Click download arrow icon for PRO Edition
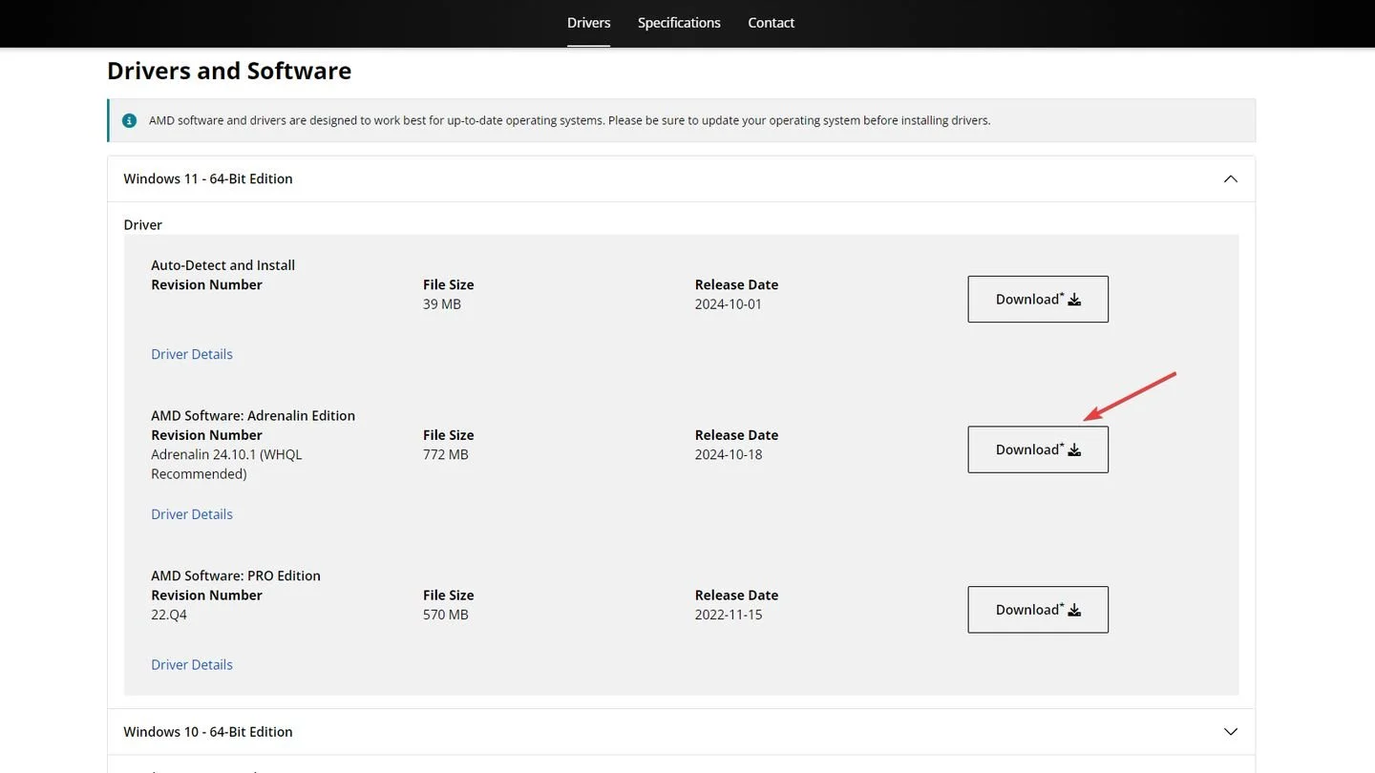This screenshot has height=773, width=1375. click(1074, 610)
